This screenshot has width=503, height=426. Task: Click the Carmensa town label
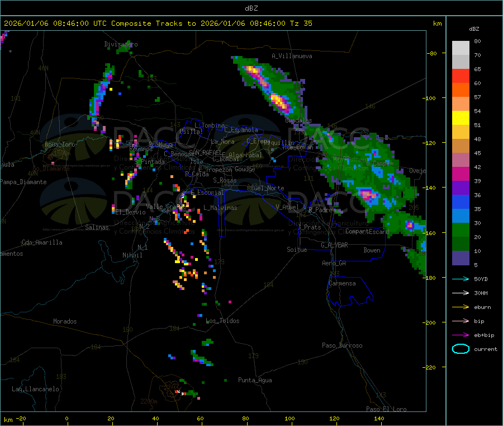[x=342, y=283]
